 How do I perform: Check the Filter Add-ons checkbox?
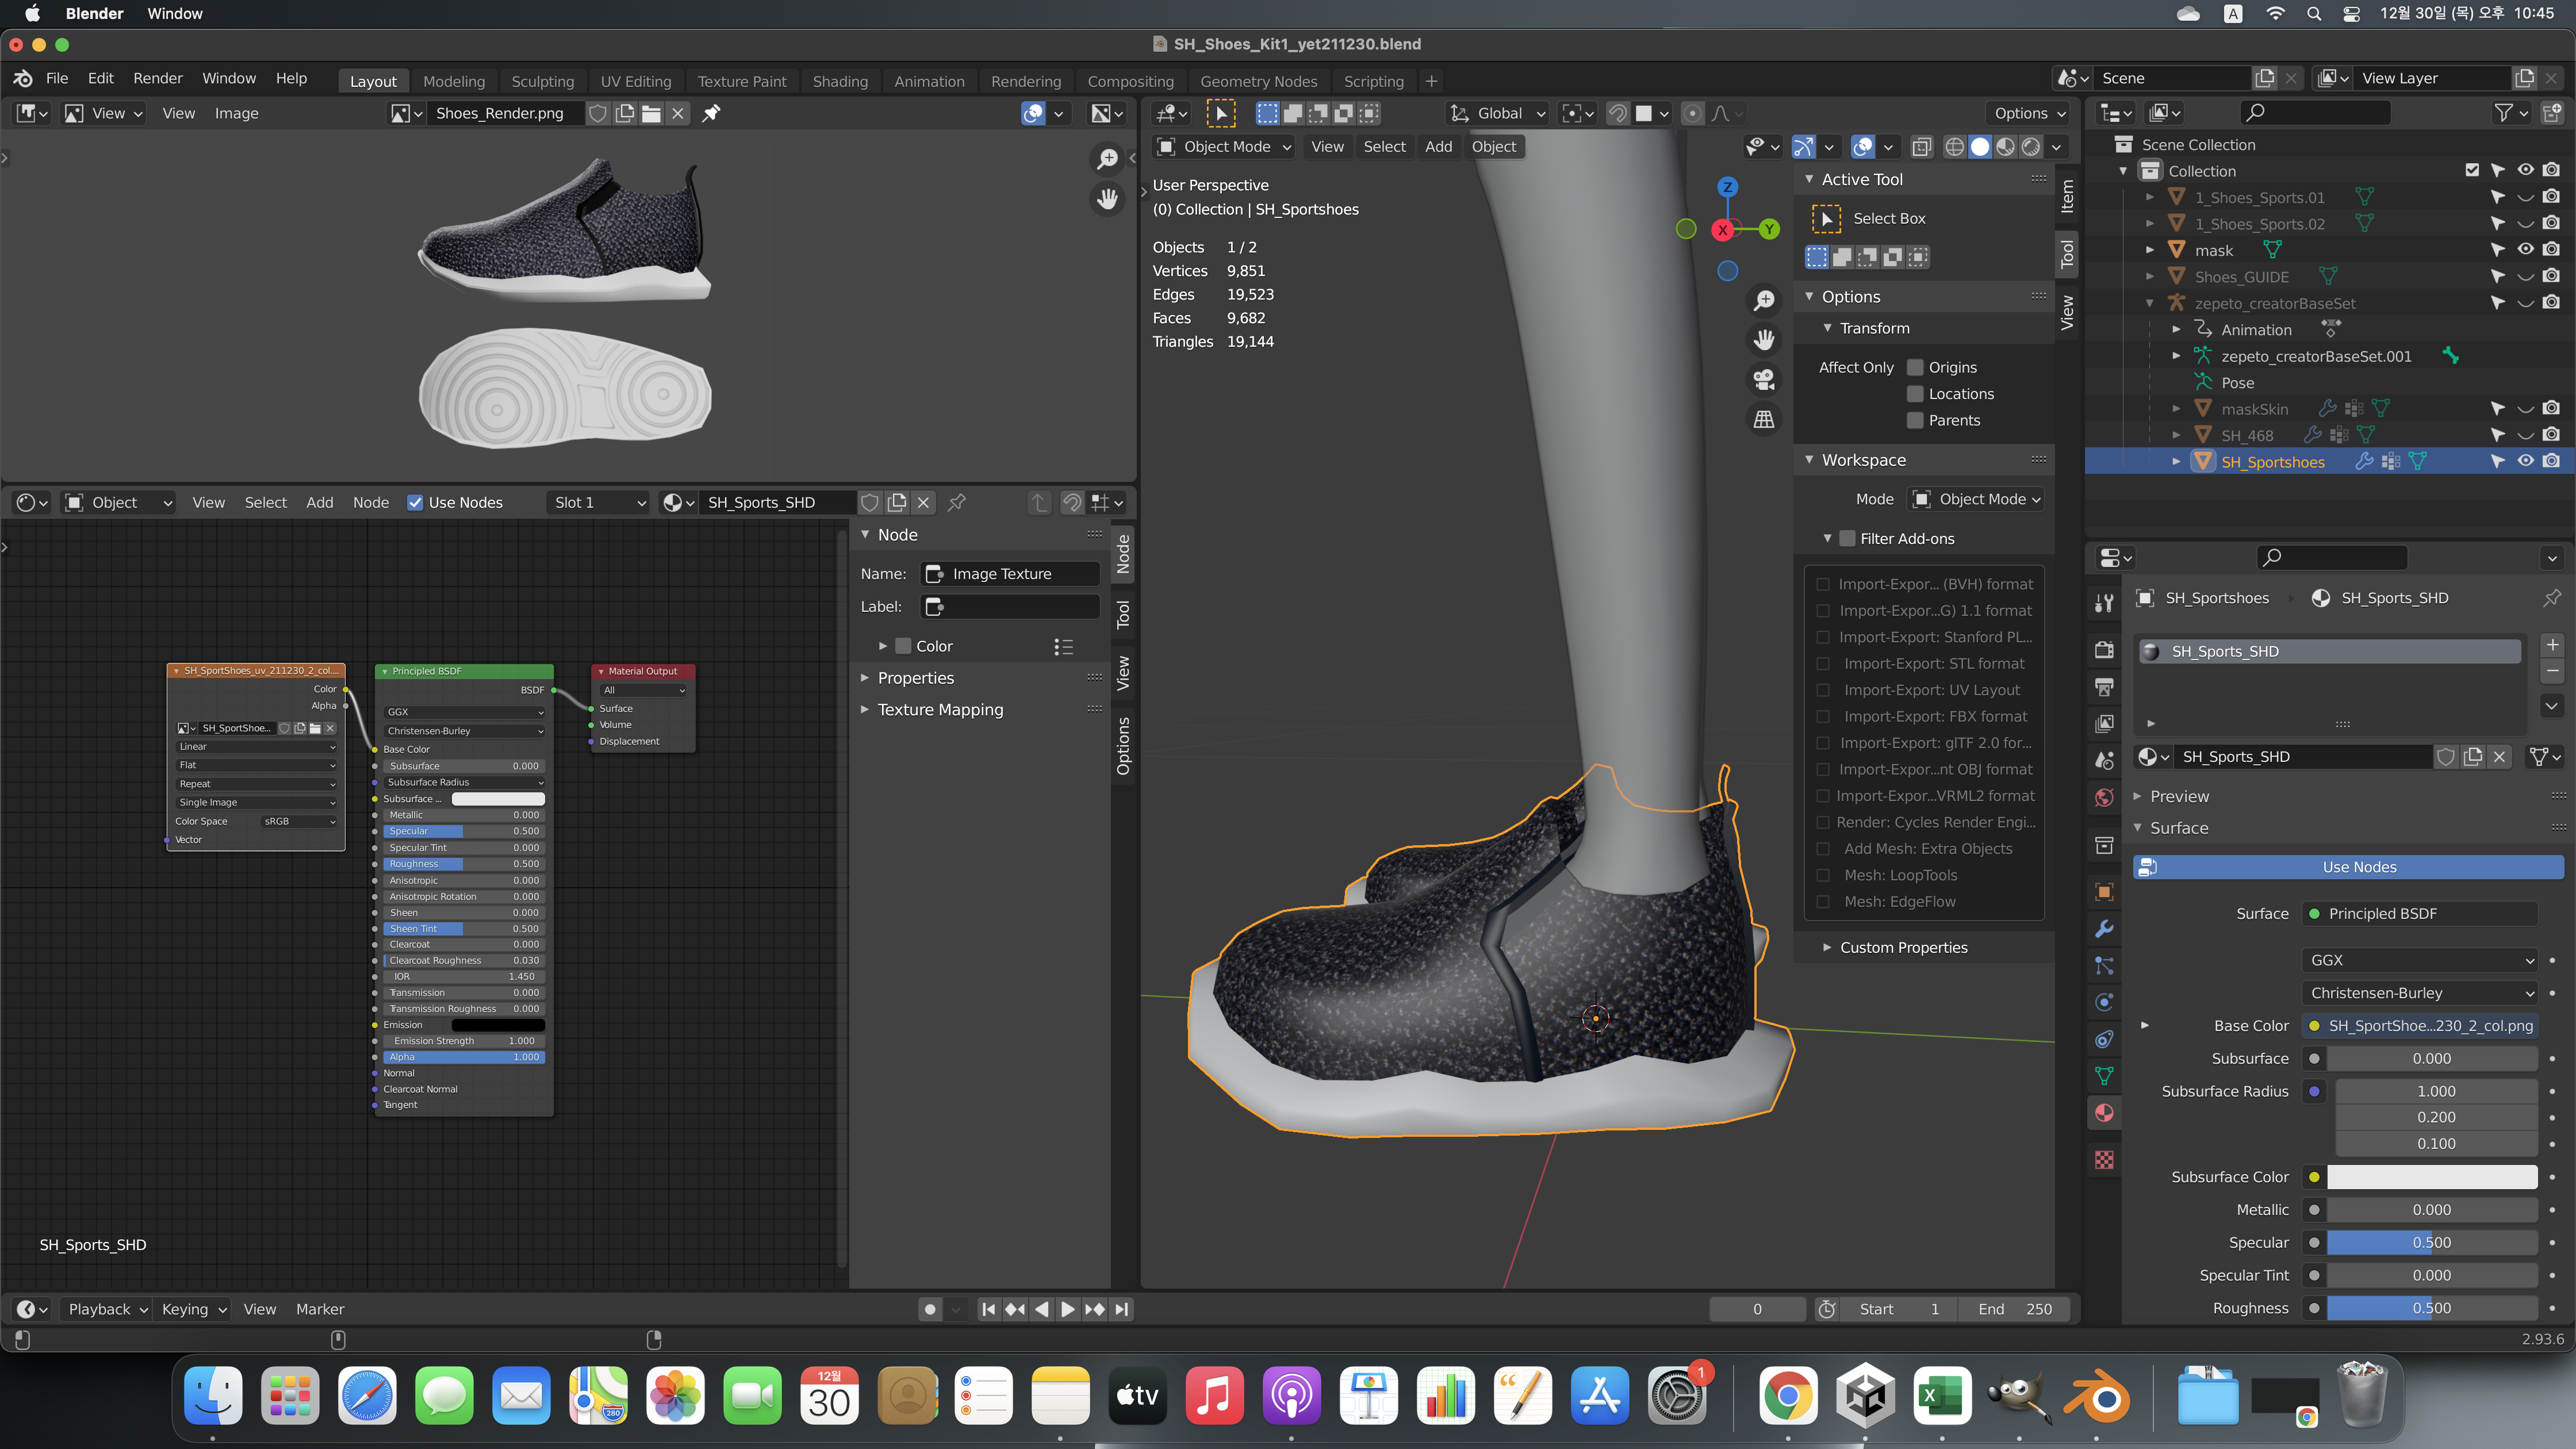tap(1847, 538)
